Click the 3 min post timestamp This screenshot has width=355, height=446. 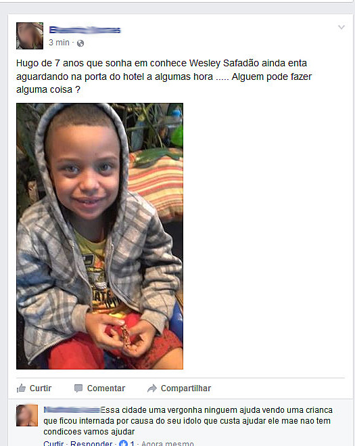point(59,43)
